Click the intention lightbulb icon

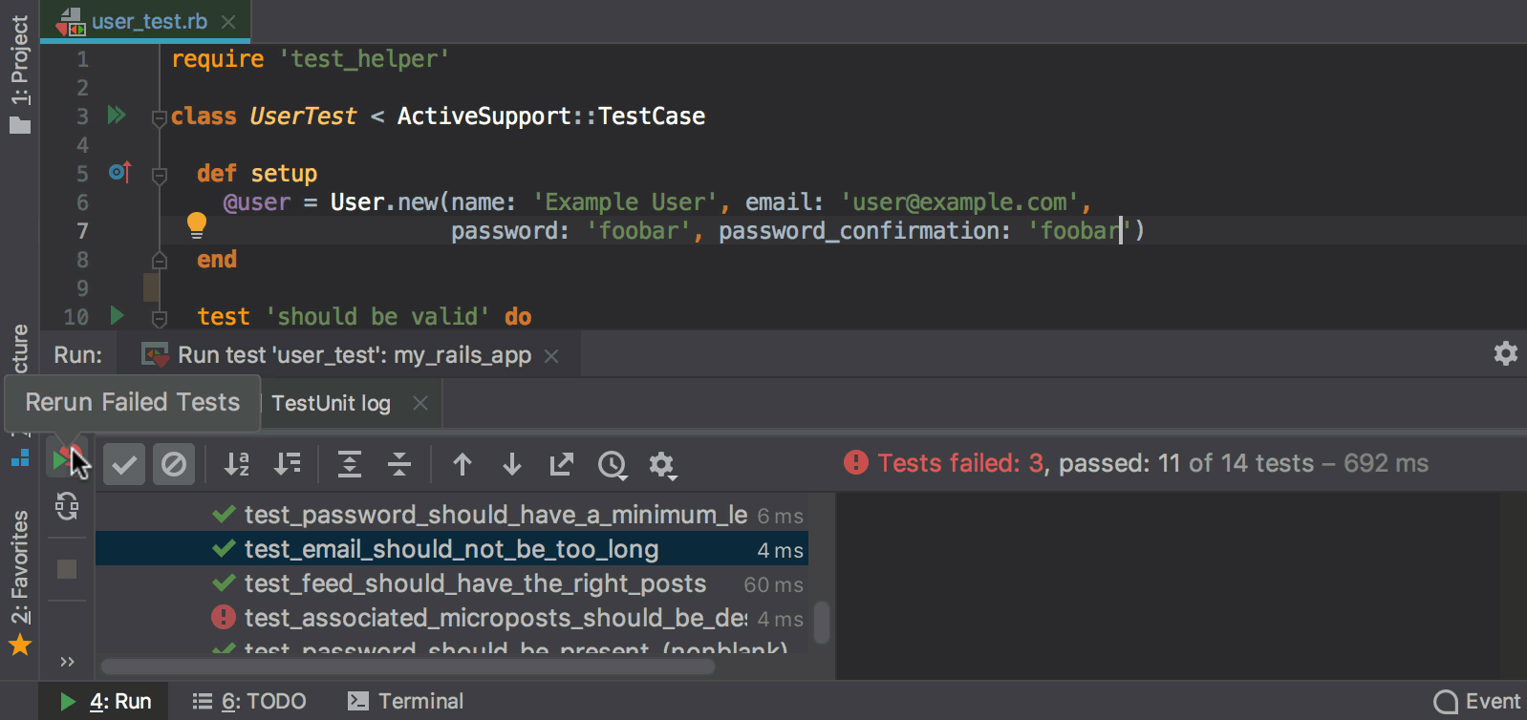[196, 225]
